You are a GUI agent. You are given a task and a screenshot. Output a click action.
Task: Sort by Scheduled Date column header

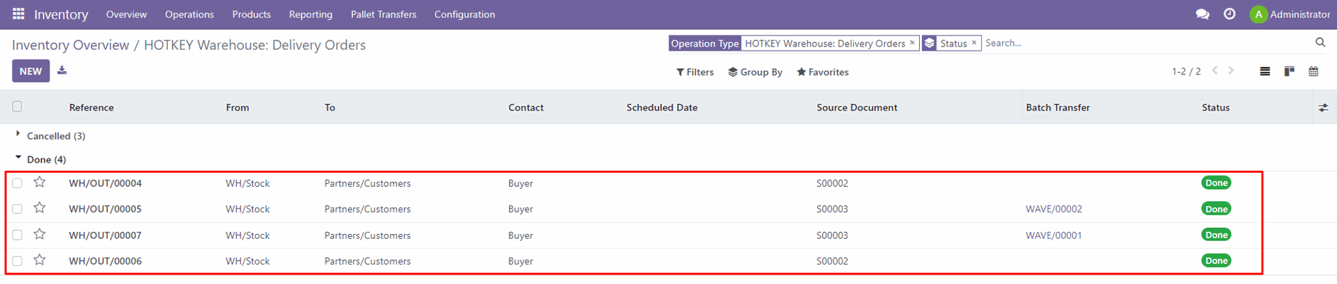click(x=662, y=108)
